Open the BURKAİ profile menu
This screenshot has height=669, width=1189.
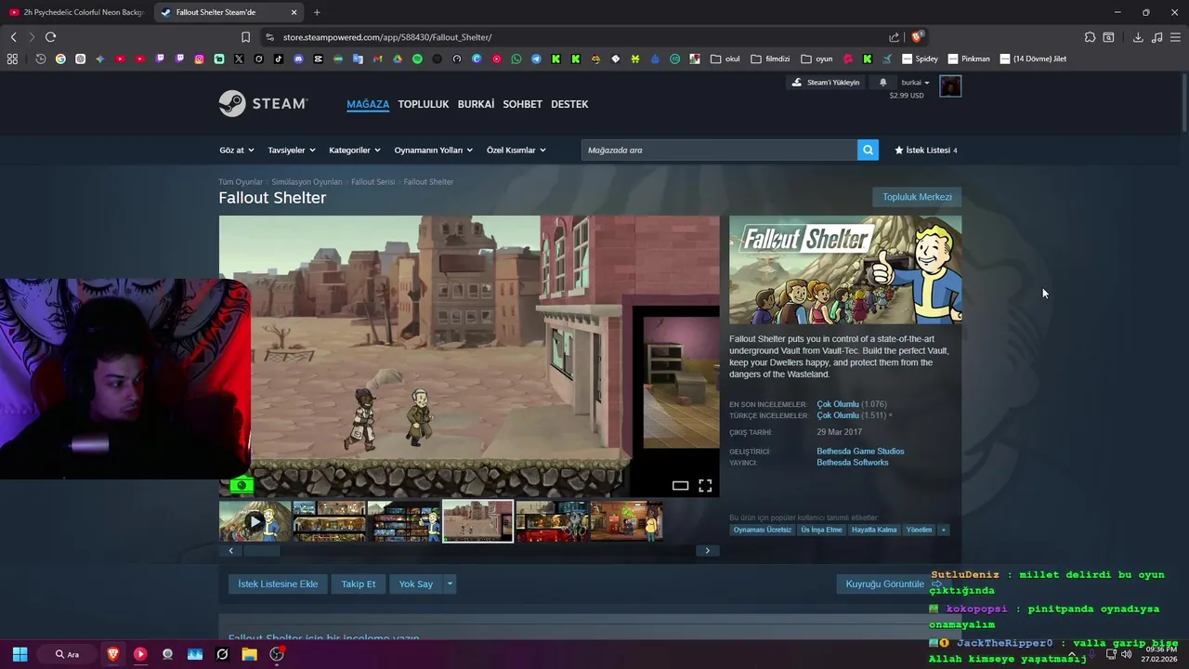[x=476, y=104]
